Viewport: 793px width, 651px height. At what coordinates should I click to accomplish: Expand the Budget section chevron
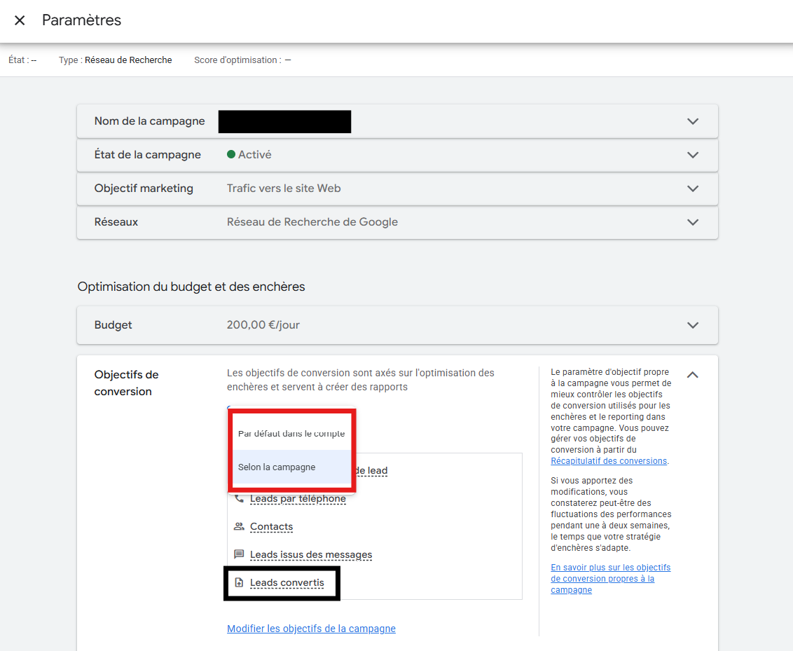692,325
